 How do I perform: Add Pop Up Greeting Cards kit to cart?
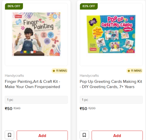tap(117, 135)
